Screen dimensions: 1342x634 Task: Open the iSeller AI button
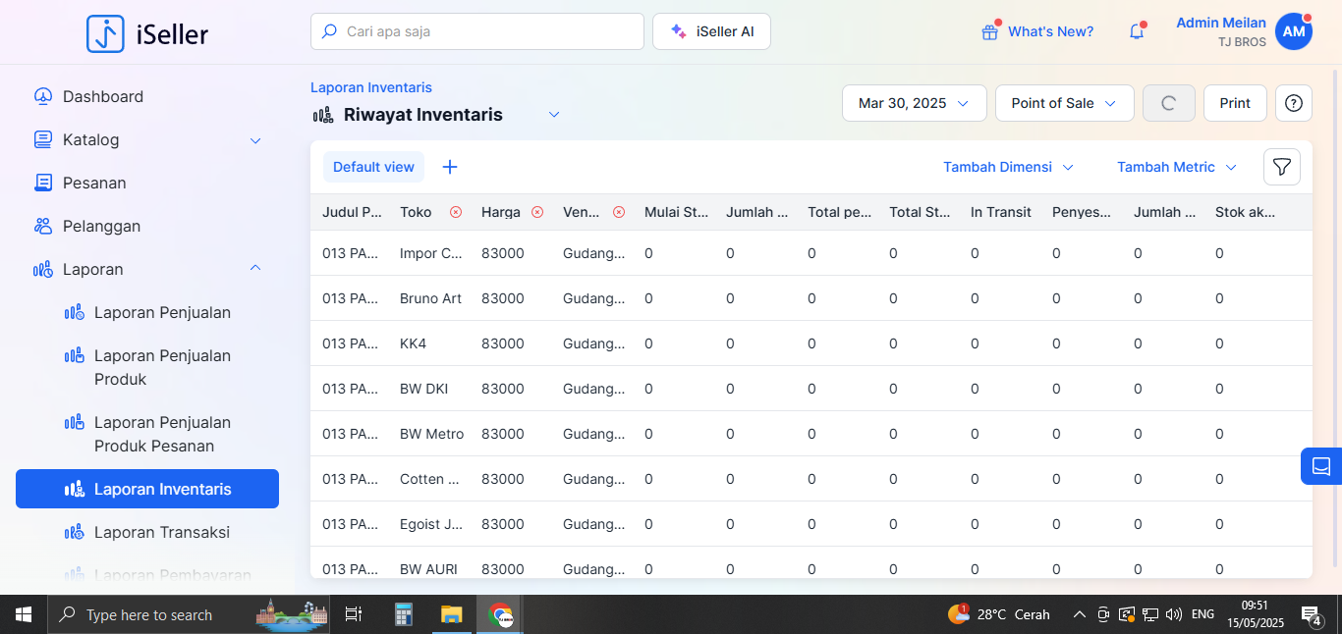click(x=711, y=31)
